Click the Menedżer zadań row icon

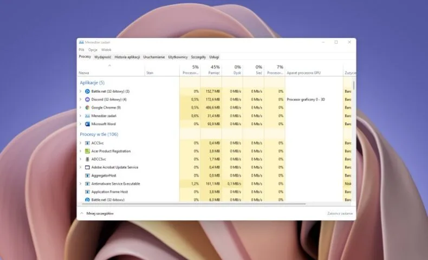pos(87,116)
